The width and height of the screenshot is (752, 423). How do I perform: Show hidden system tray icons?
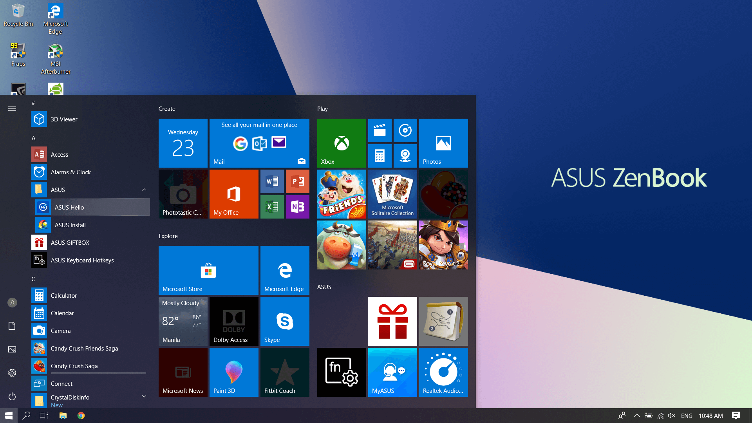636,416
